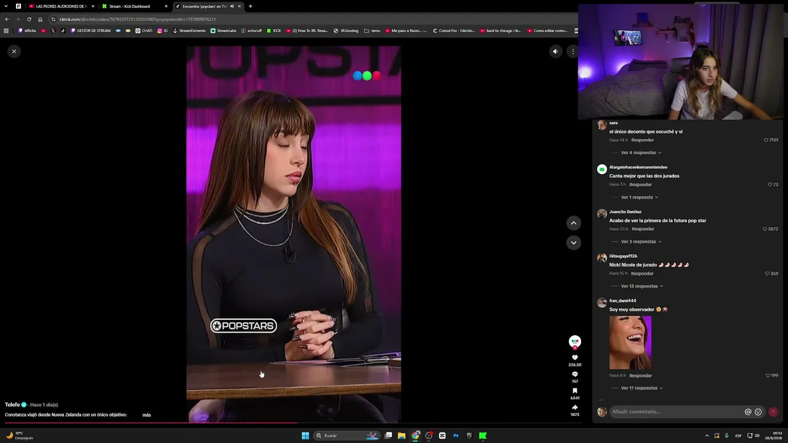The height and width of the screenshot is (443, 788).
Task: Go back with the browser back arrow
Action: 7,19
